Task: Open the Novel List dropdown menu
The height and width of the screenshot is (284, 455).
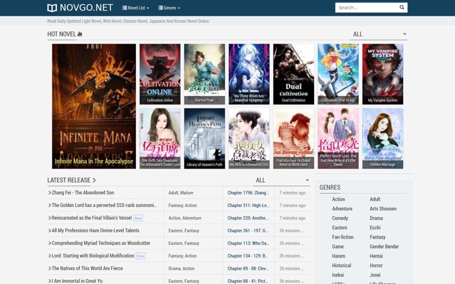Action: point(135,8)
